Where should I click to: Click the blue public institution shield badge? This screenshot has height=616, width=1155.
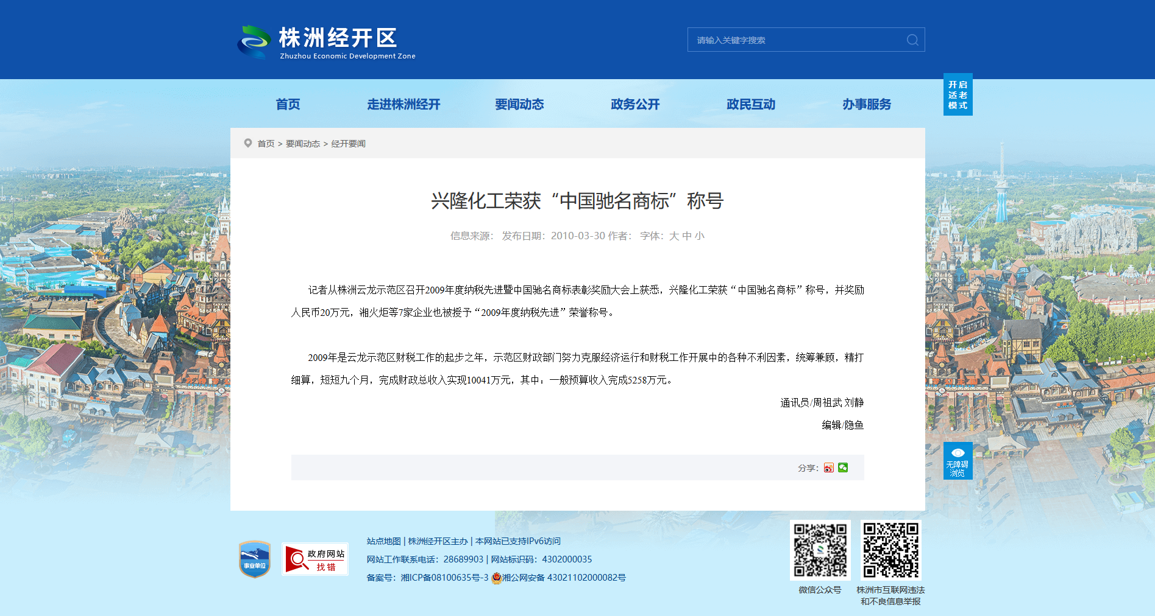click(x=255, y=559)
